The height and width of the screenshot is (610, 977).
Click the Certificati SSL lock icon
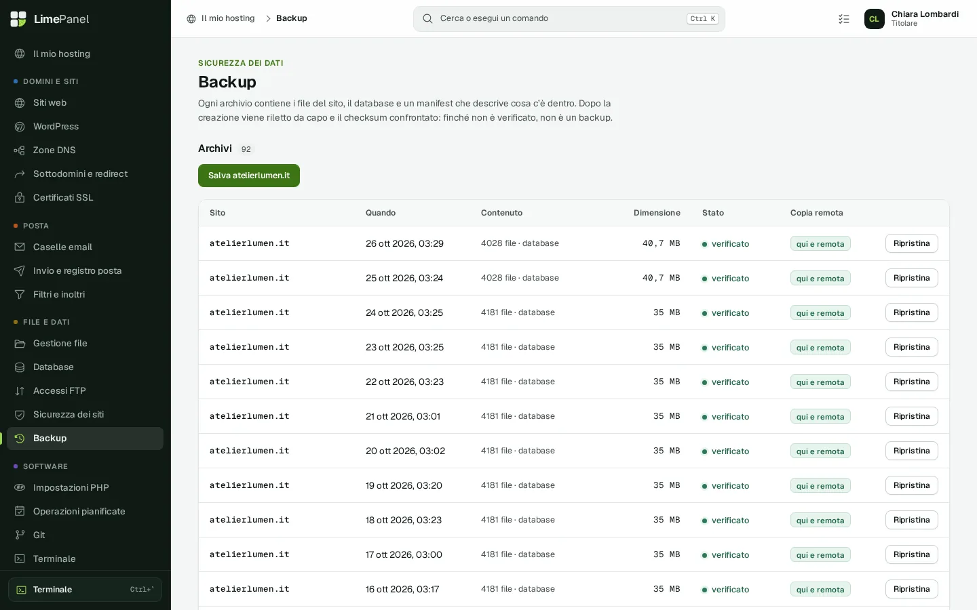20,198
